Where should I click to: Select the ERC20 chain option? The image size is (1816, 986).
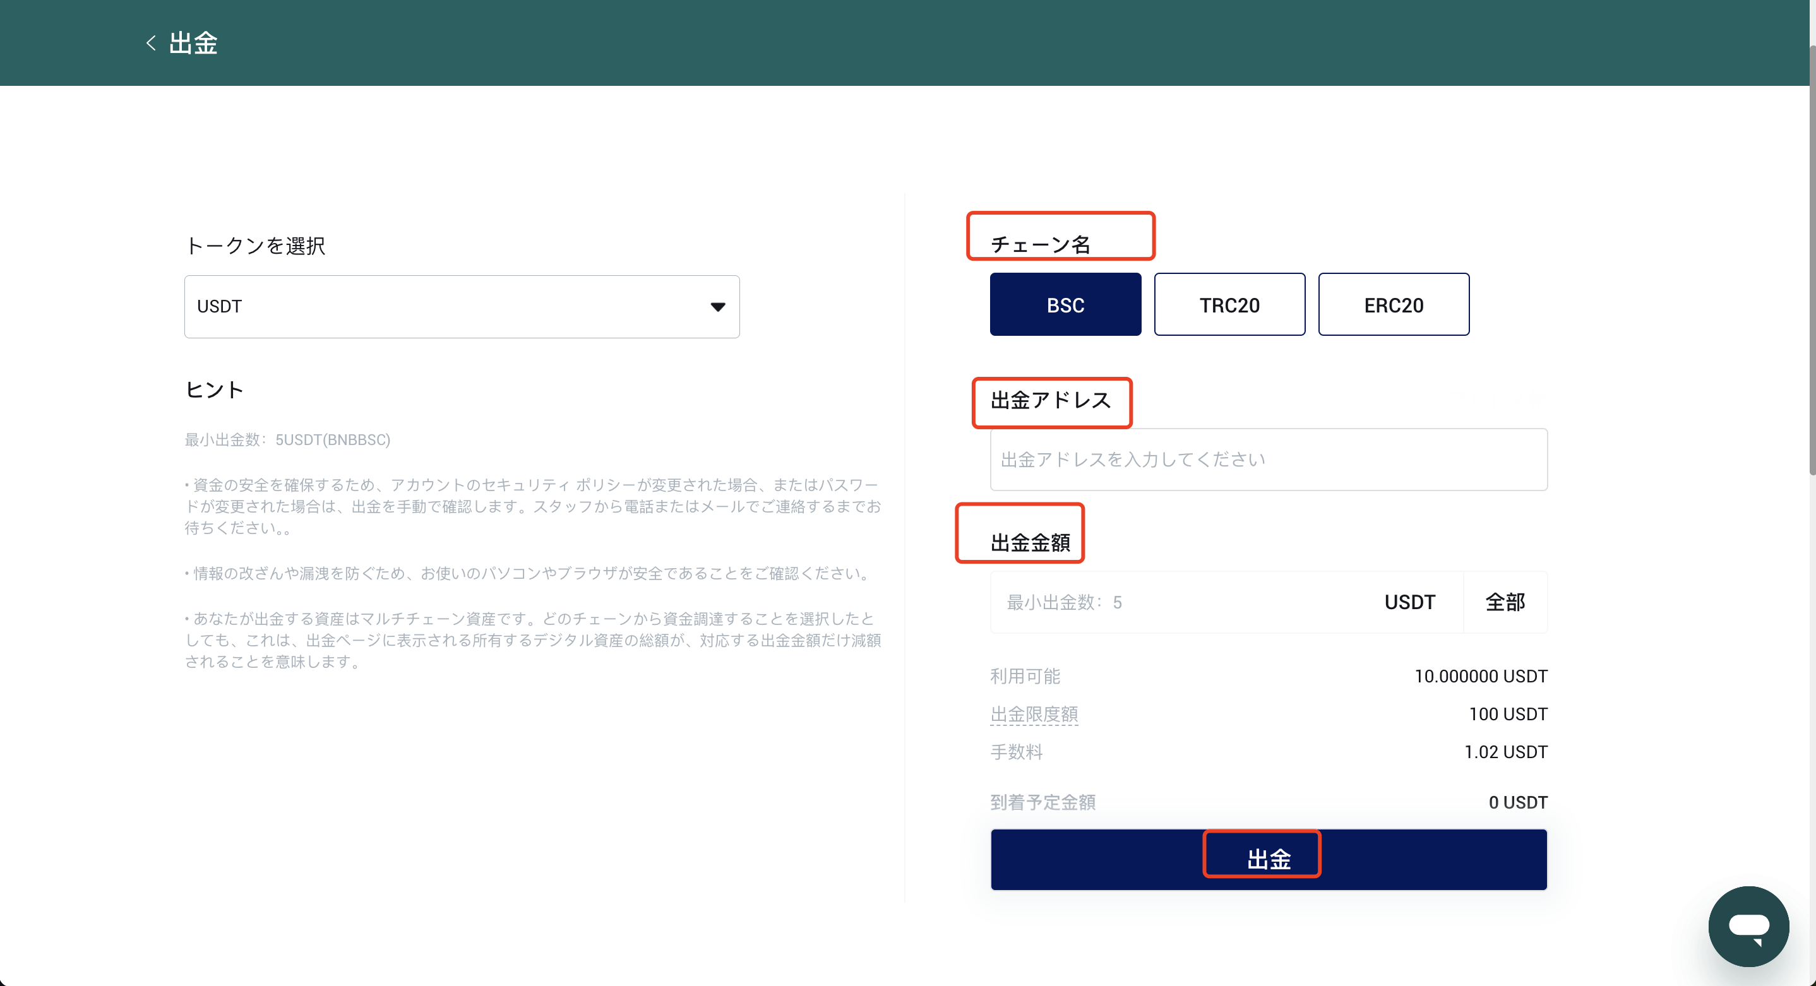[x=1393, y=304]
